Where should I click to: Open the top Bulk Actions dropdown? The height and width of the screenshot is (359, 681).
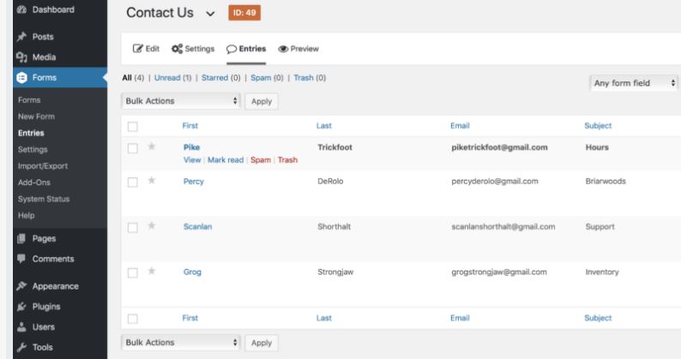(x=182, y=101)
